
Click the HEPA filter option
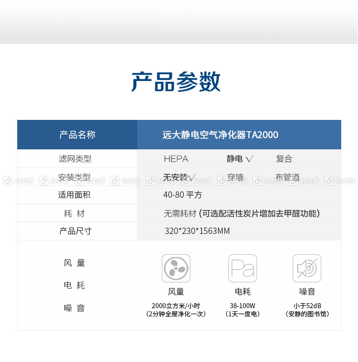(x=176, y=159)
